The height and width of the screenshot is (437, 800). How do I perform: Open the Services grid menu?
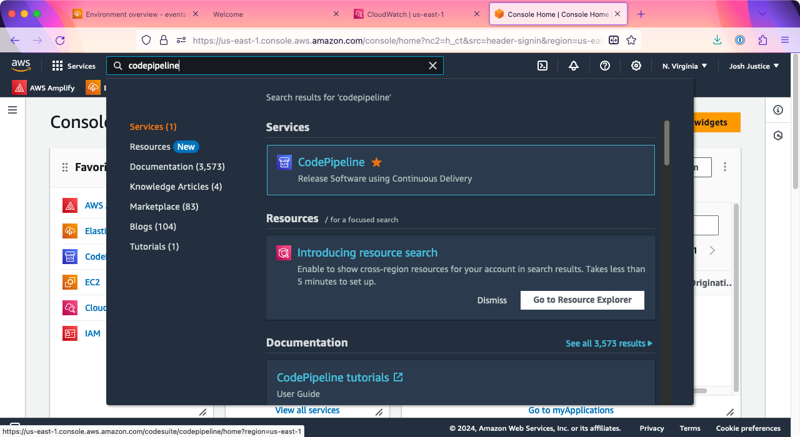74,66
